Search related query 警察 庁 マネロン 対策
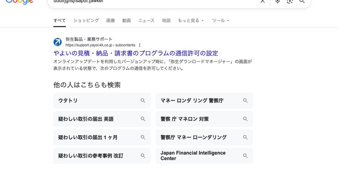The height and width of the screenshot is (177, 338). pyautogui.click(x=204, y=119)
